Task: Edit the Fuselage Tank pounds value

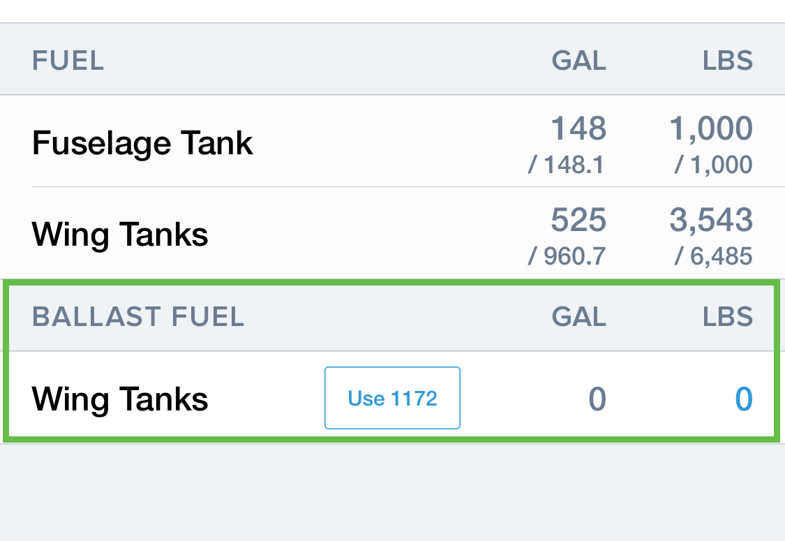Action: click(710, 128)
